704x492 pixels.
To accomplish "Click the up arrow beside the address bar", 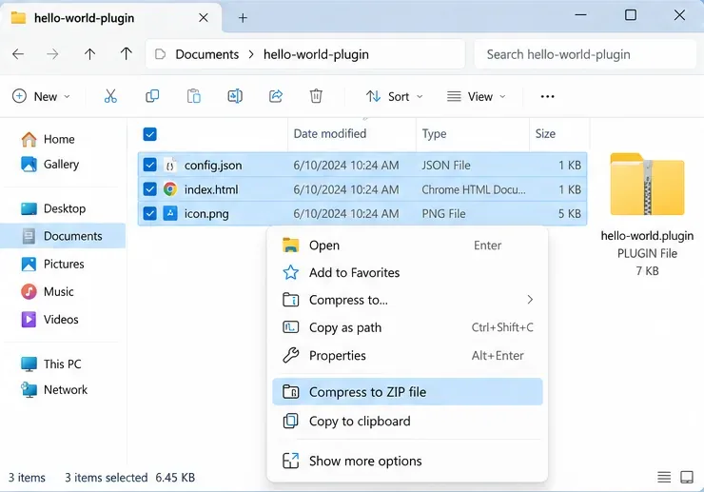I will click(127, 54).
